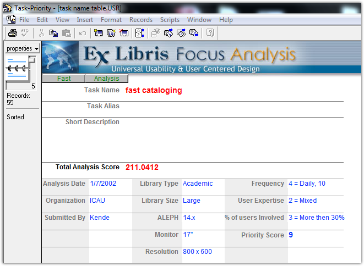The height and width of the screenshot is (266, 364).
Task: Open the Help menu
Action: point(226,20)
